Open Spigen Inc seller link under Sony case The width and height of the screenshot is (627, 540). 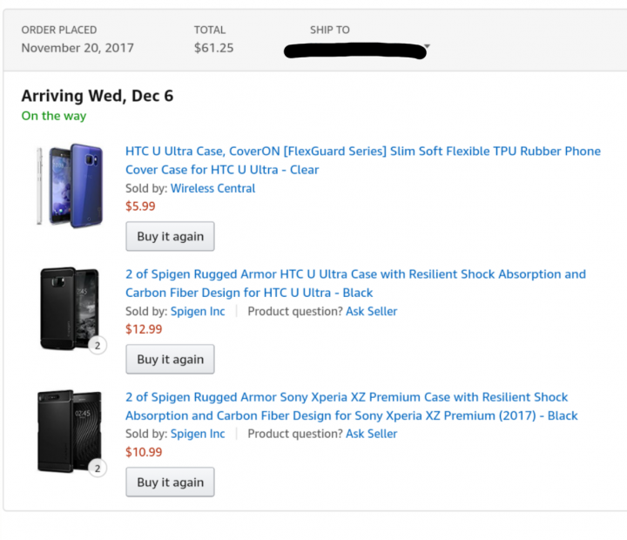198,434
